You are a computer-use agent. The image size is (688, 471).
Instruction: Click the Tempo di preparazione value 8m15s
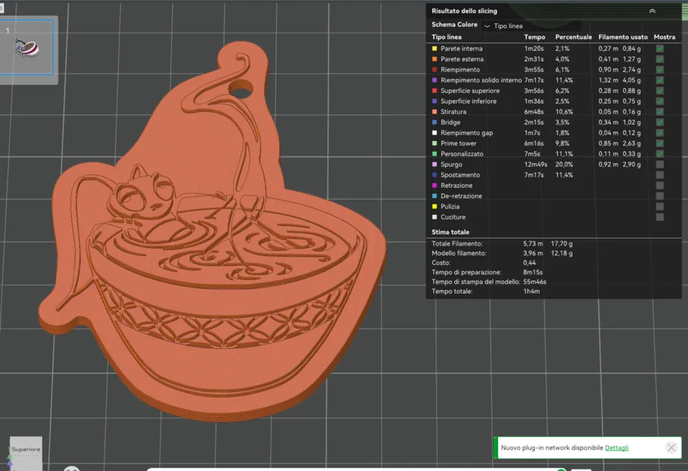point(533,272)
